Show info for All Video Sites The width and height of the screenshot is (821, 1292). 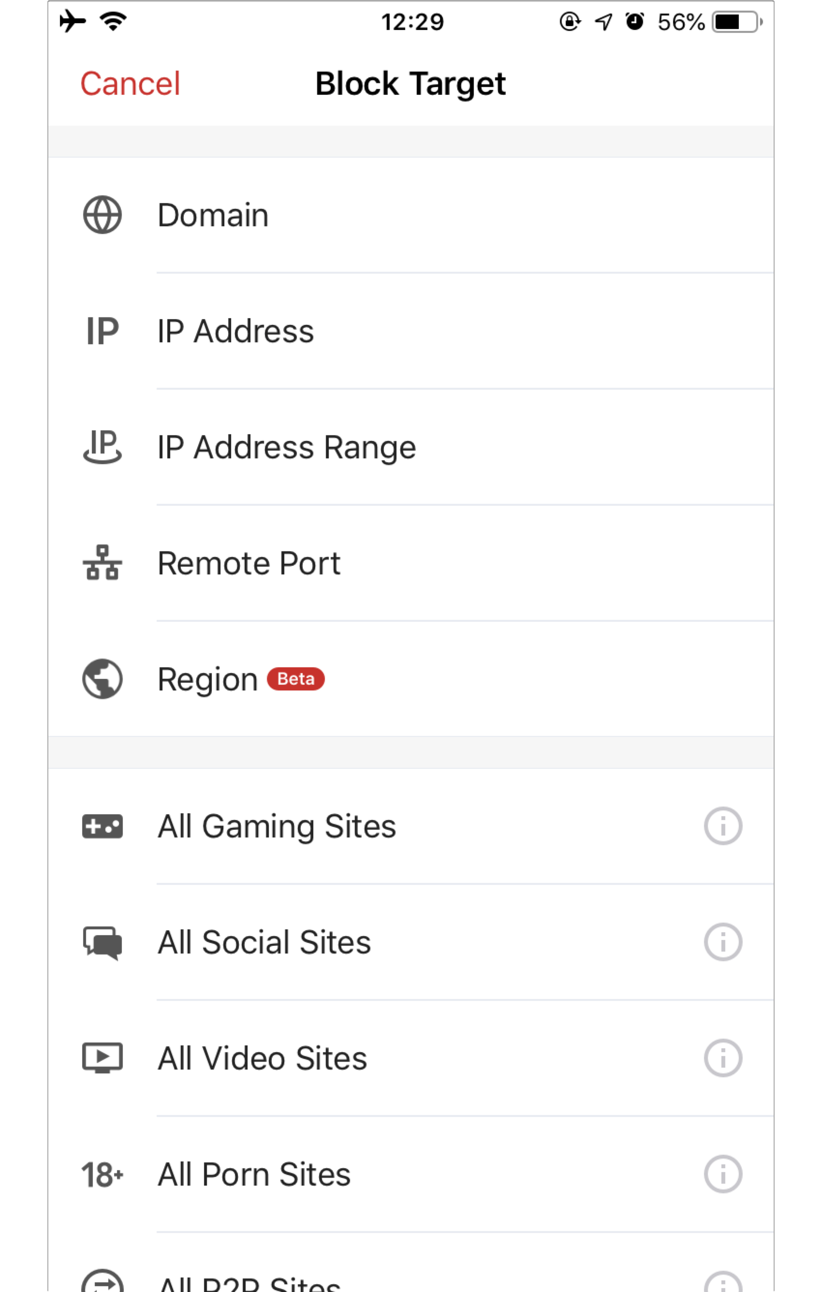pos(723,1058)
